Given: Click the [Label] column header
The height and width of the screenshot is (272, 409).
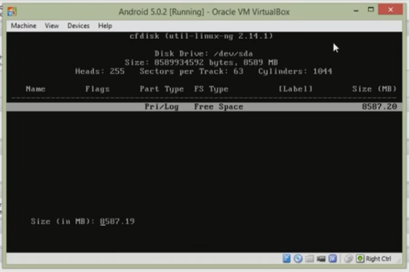Looking at the screenshot, I should pos(295,89).
